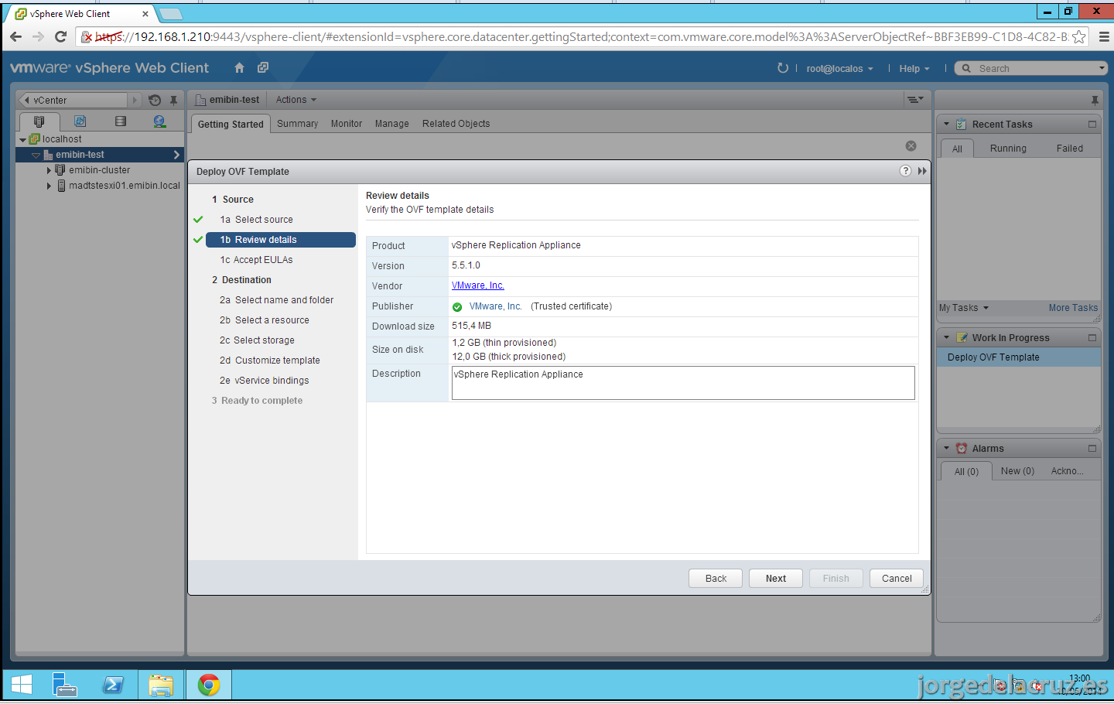Image resolution: width=1114 pixels, height=704 pixels.
Task: Bookmark this page with the star icon
Action: [x=1078, y=36]
